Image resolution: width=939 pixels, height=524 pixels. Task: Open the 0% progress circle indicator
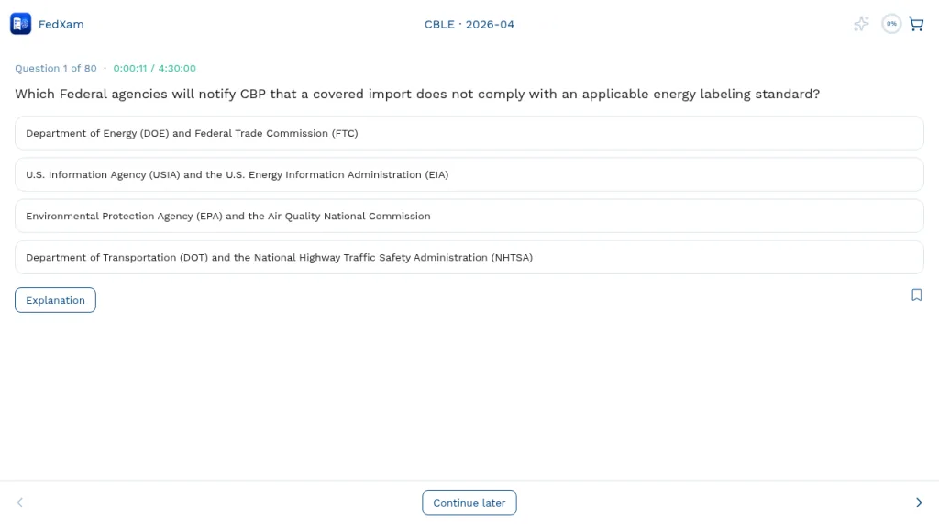891,24
